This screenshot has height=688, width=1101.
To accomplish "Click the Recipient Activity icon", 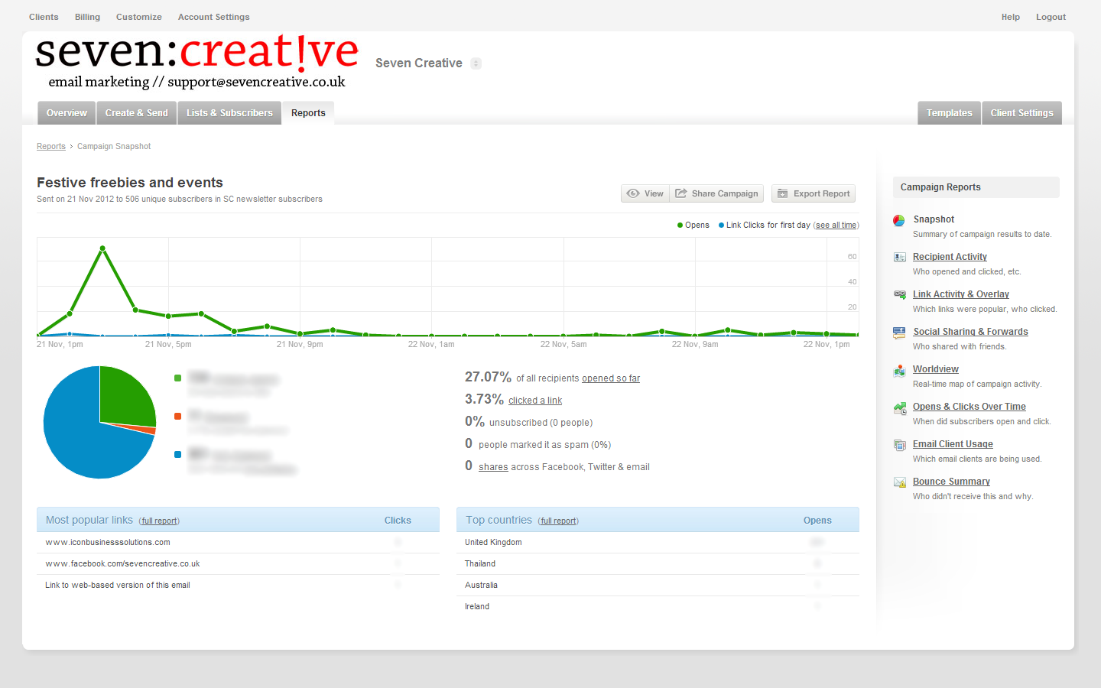I will [900, 258].
